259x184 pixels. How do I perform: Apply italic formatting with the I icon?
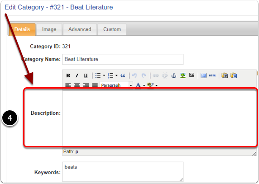tap(77, 75)
